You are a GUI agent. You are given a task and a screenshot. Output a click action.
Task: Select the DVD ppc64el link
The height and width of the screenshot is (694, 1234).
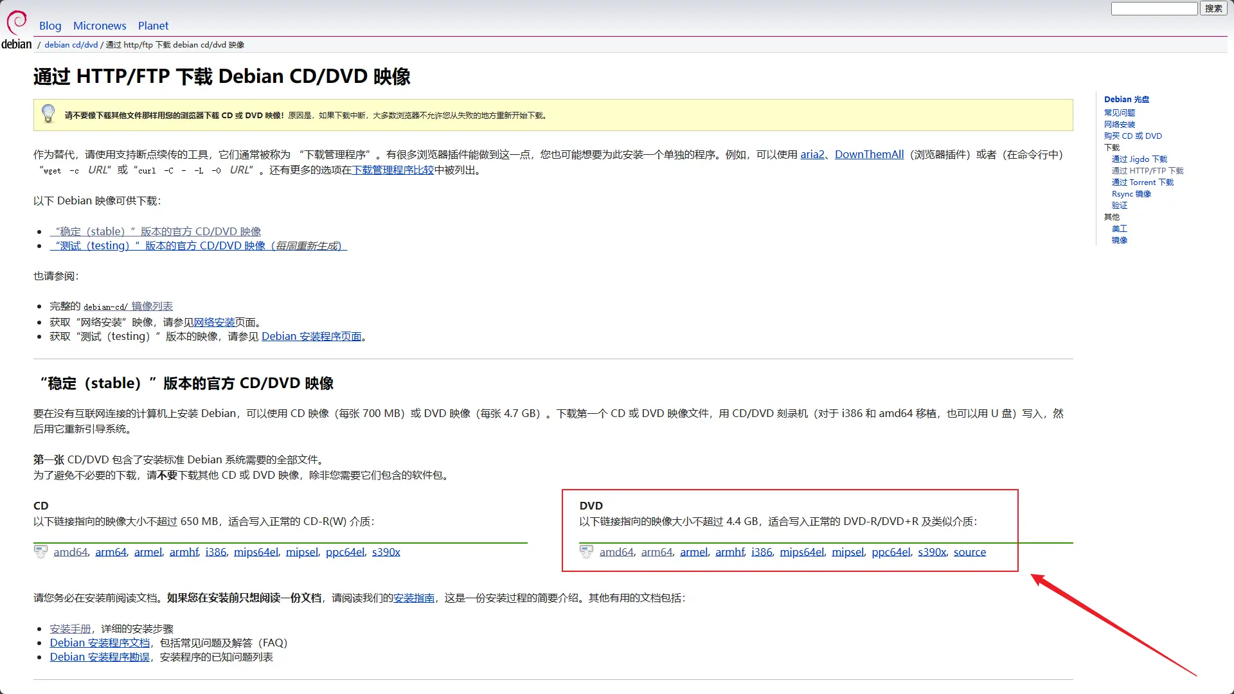tap(891, 552)
